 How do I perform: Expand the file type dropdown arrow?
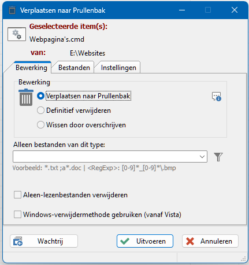(x=202, y=157)
